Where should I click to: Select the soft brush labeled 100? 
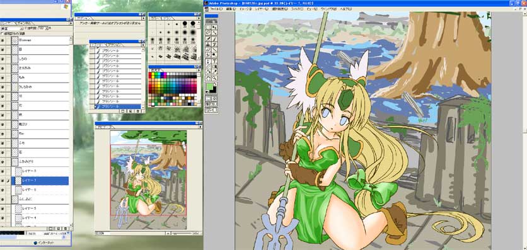coord(177,40)
